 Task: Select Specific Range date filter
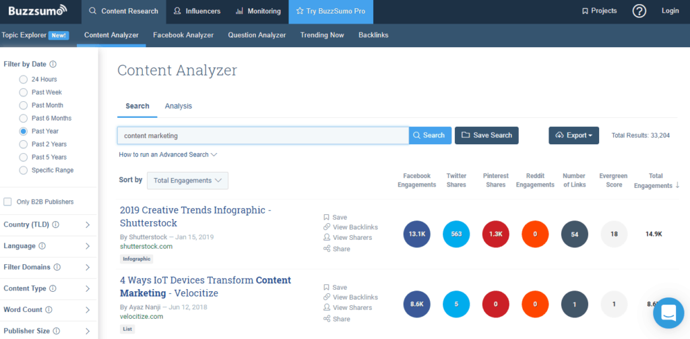point(24,170)
